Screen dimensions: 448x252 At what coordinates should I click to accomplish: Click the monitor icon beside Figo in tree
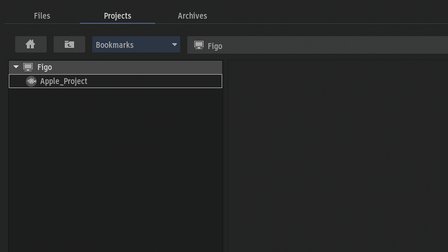click(28, 67)
